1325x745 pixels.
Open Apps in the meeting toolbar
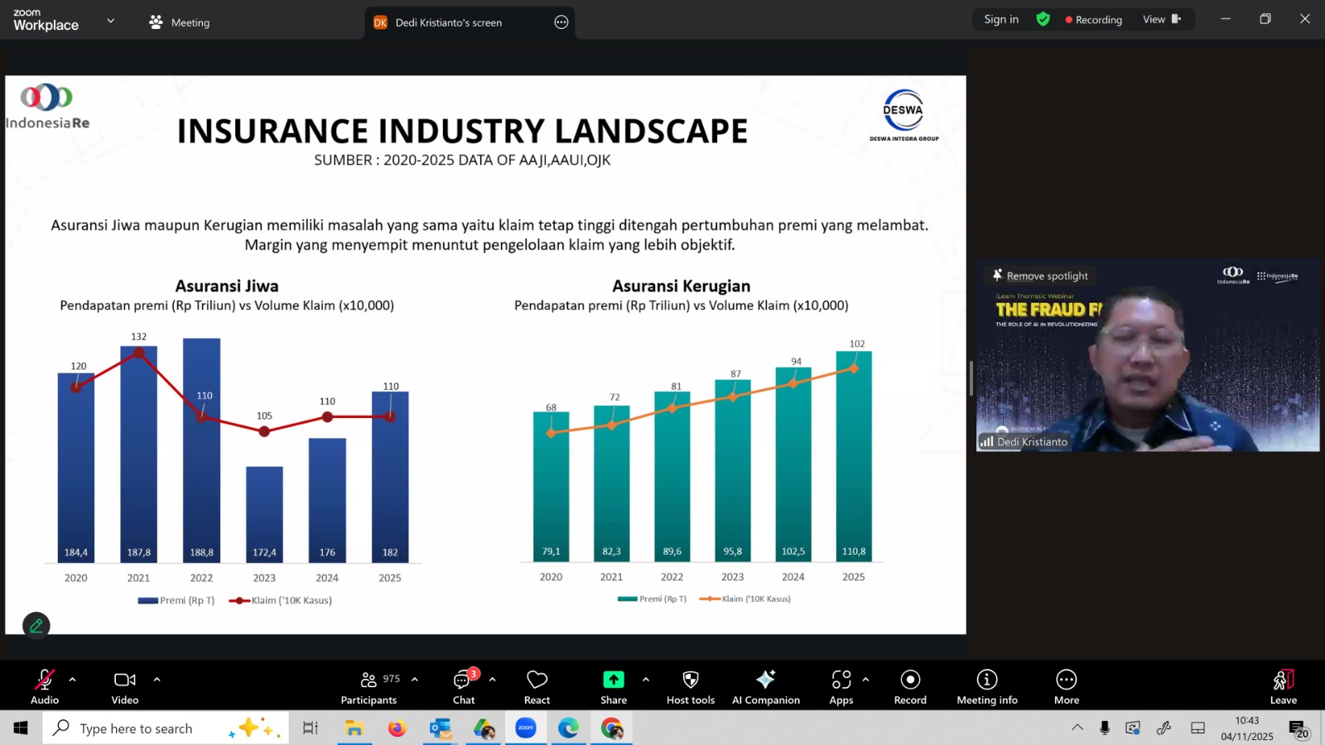click(x=841, y=686)
